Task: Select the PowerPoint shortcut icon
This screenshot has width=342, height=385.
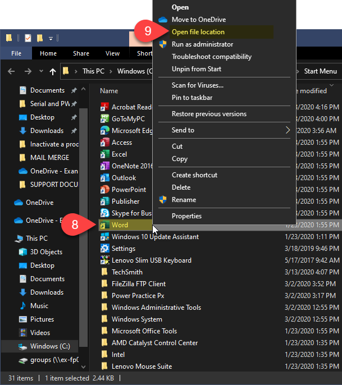Action: tap(104, 190)
